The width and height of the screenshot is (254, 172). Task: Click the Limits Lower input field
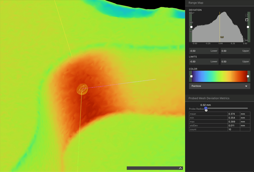click(x=204, y=62)
